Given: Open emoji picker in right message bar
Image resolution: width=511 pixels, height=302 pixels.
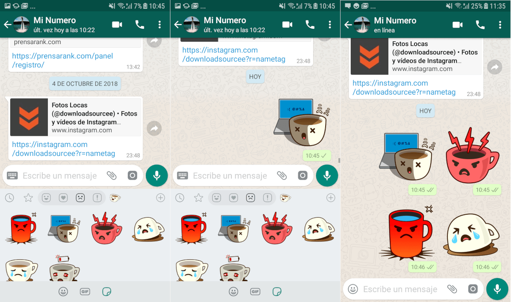Looking at the screenshot, I should pos(353,289).
